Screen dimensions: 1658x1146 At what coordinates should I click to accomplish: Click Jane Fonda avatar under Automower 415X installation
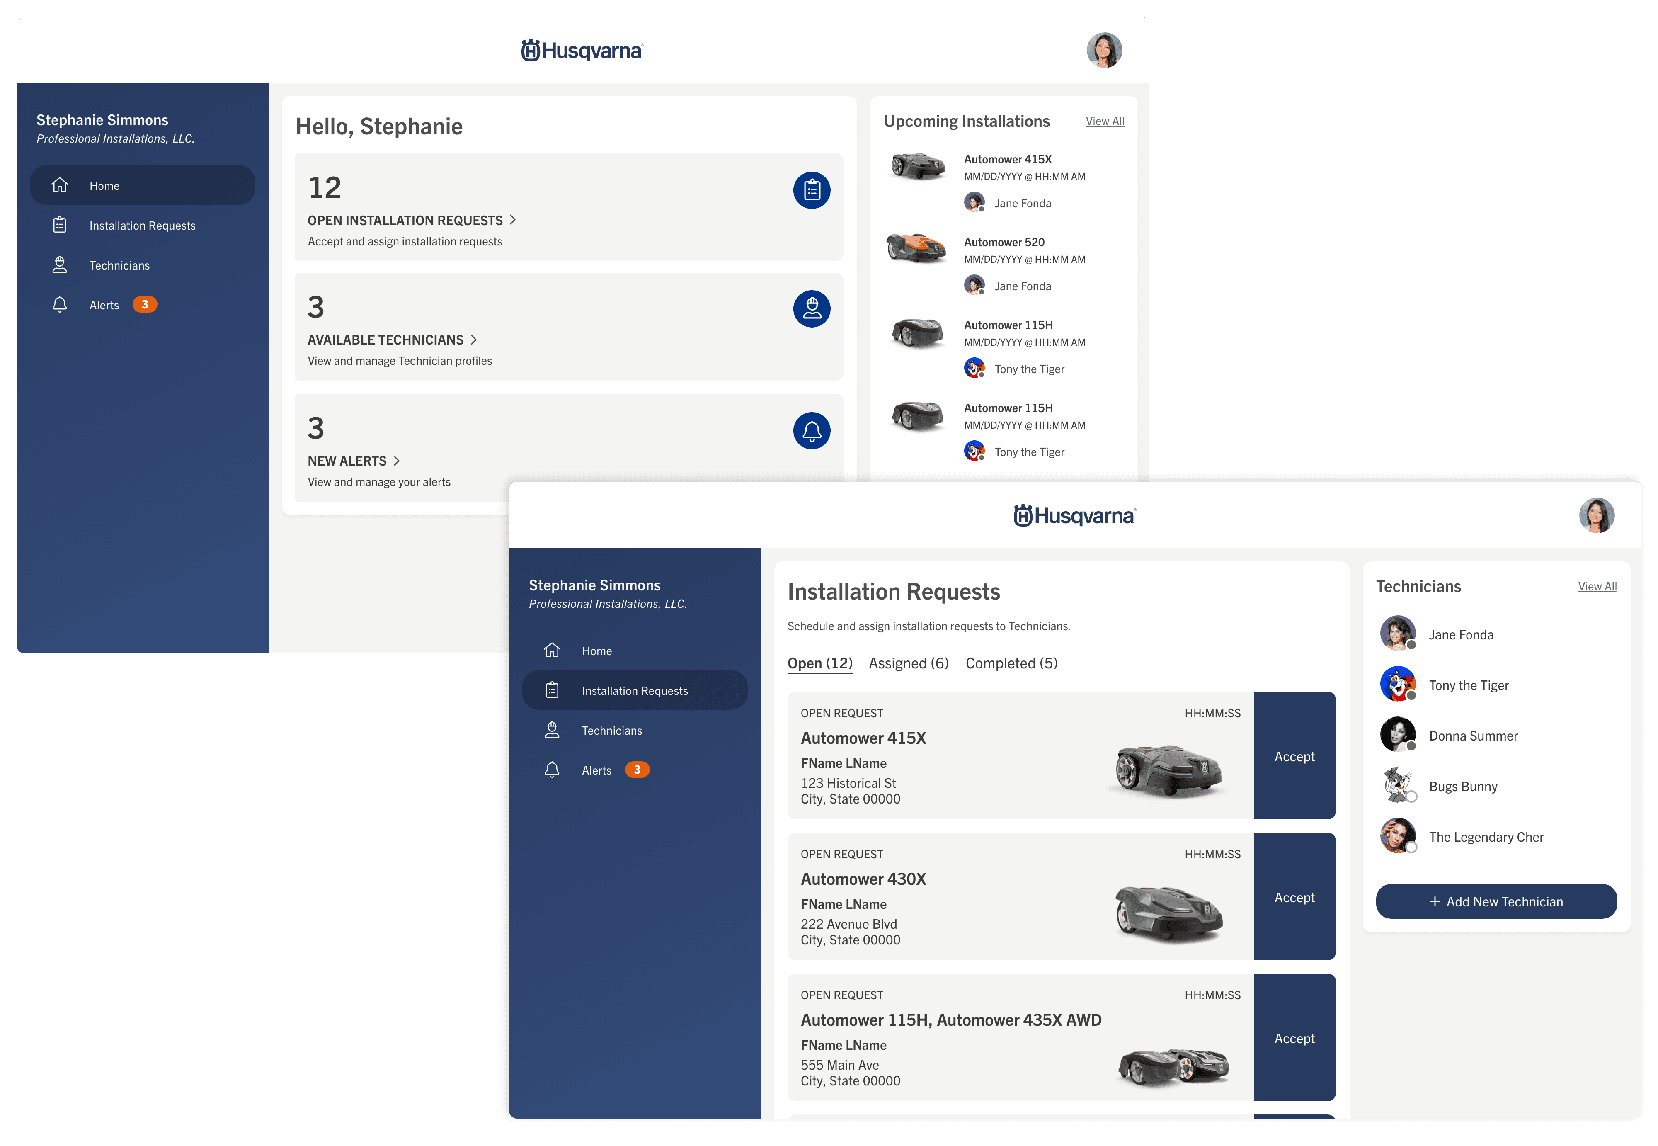click(x=974, y=202)
